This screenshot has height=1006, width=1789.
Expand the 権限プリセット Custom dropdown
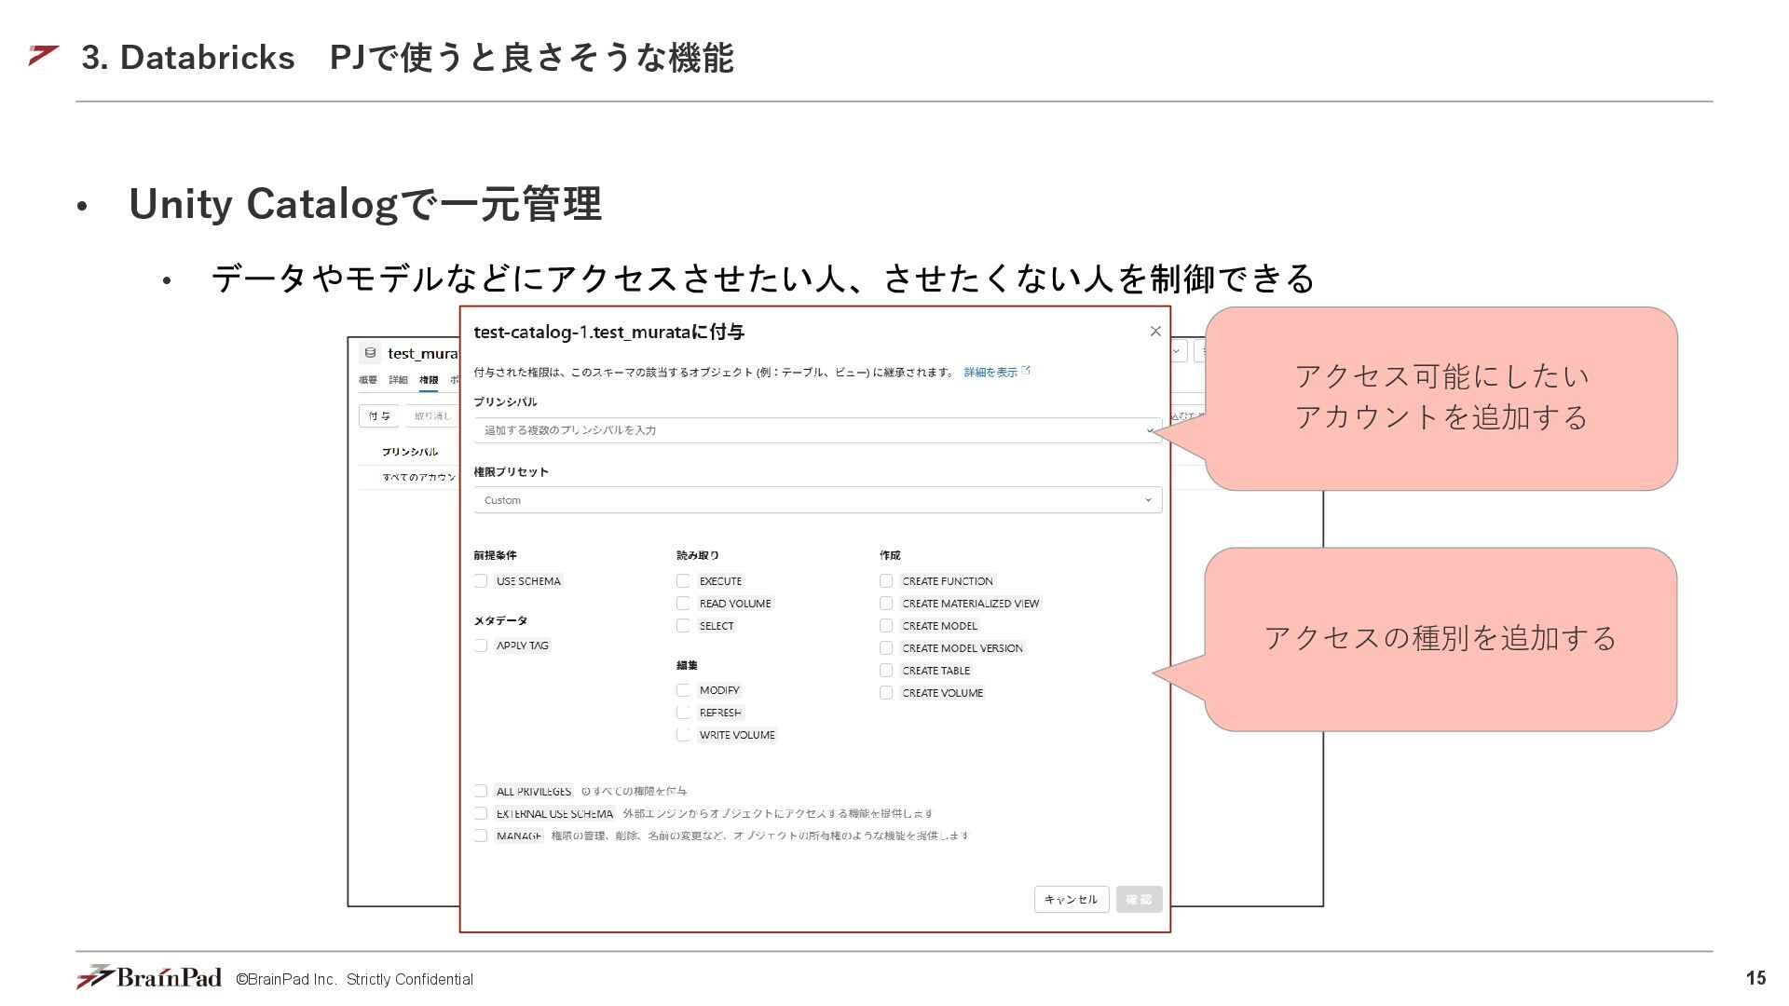(x=1148, y=500)
